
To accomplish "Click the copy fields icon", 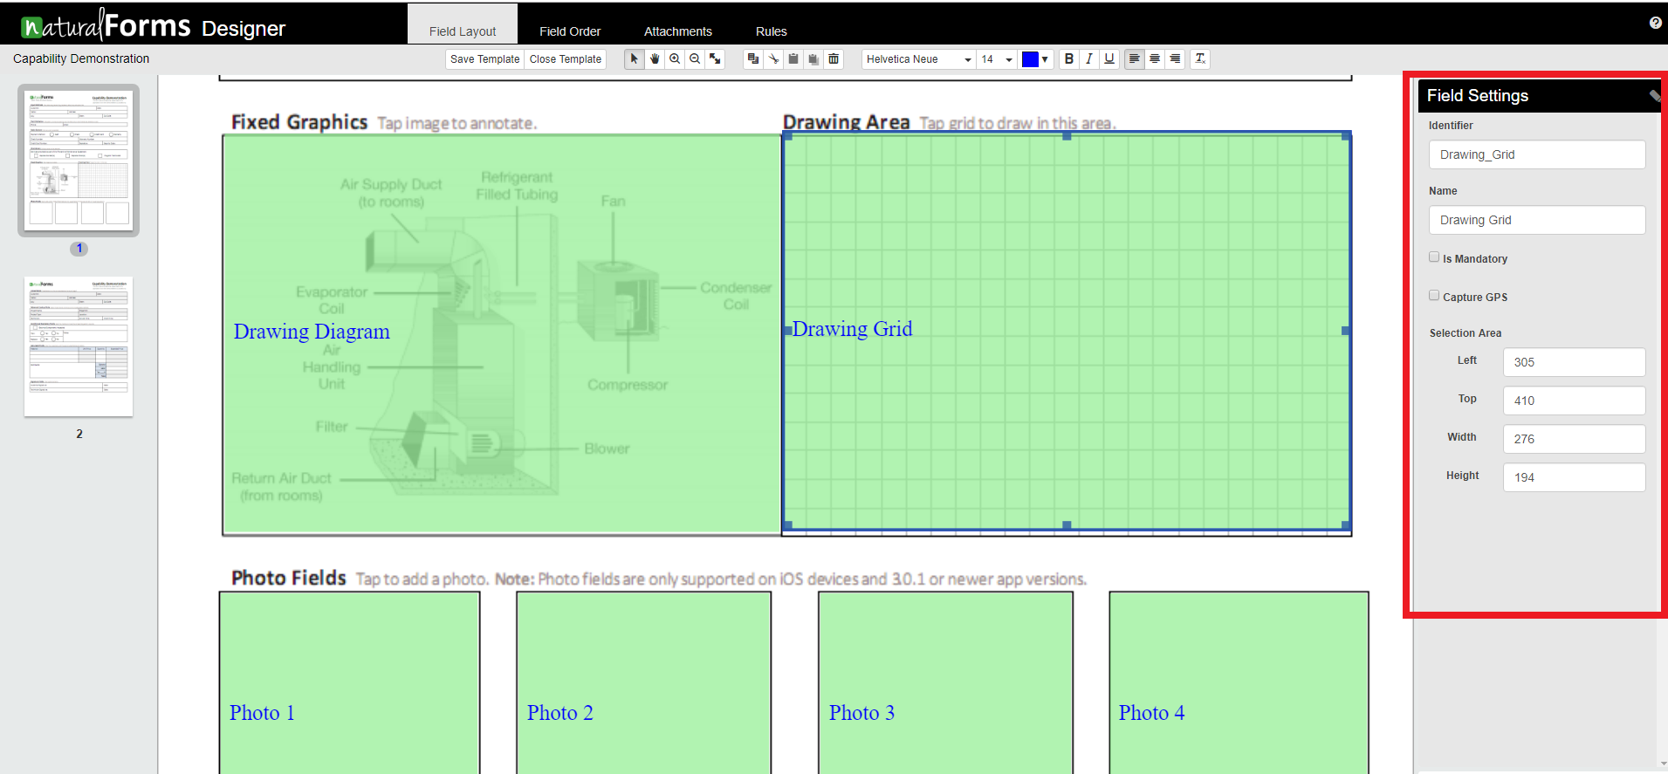I will 753,59.
